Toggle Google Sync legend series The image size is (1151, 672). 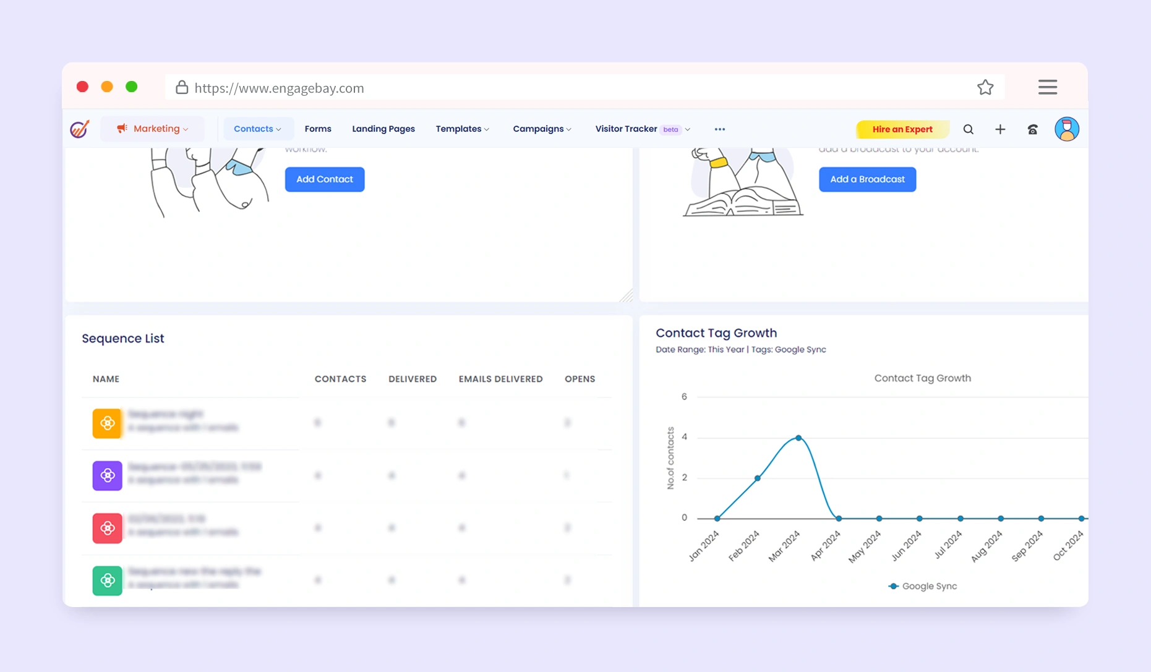click(922, 586)
